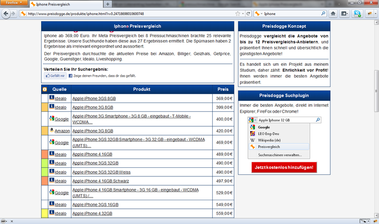The image size is (379, 224).
Task: Select Google in the search plugin menu
Action: click(279, 127)
